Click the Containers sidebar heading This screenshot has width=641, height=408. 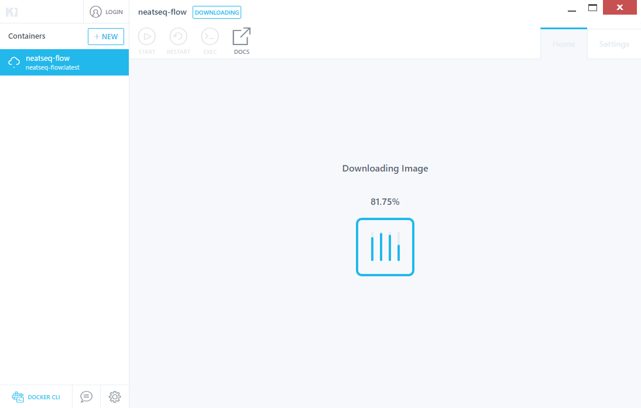click(x=26, y=36)
